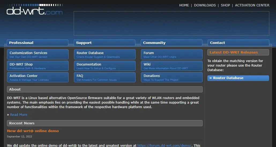
Task: Follow the forum.dd-wrt.com/demo link
Action: (x=164, y=145)
